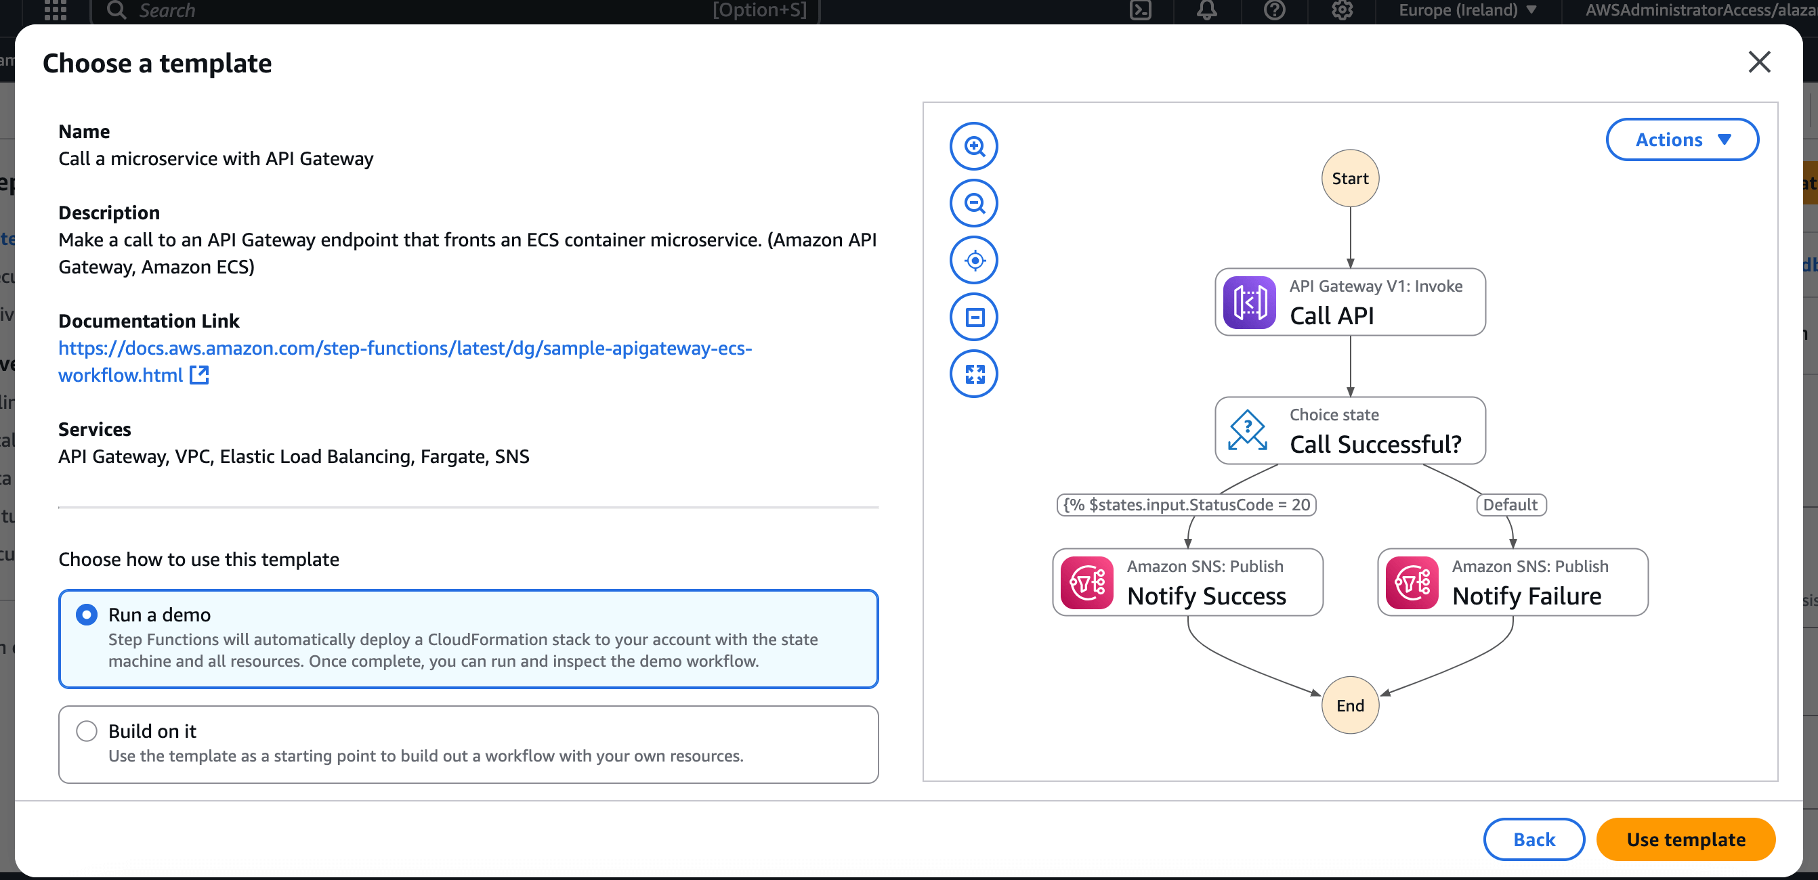The width and height of the screenshot is (1818, 880).
Task: Click the Use template button
Action: (1685, 839)
